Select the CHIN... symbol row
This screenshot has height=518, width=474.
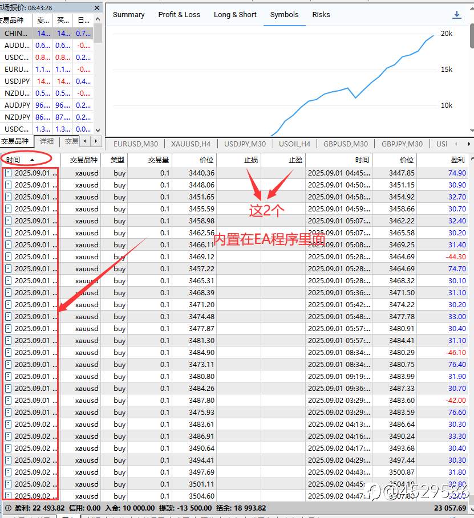pos(46,34)
